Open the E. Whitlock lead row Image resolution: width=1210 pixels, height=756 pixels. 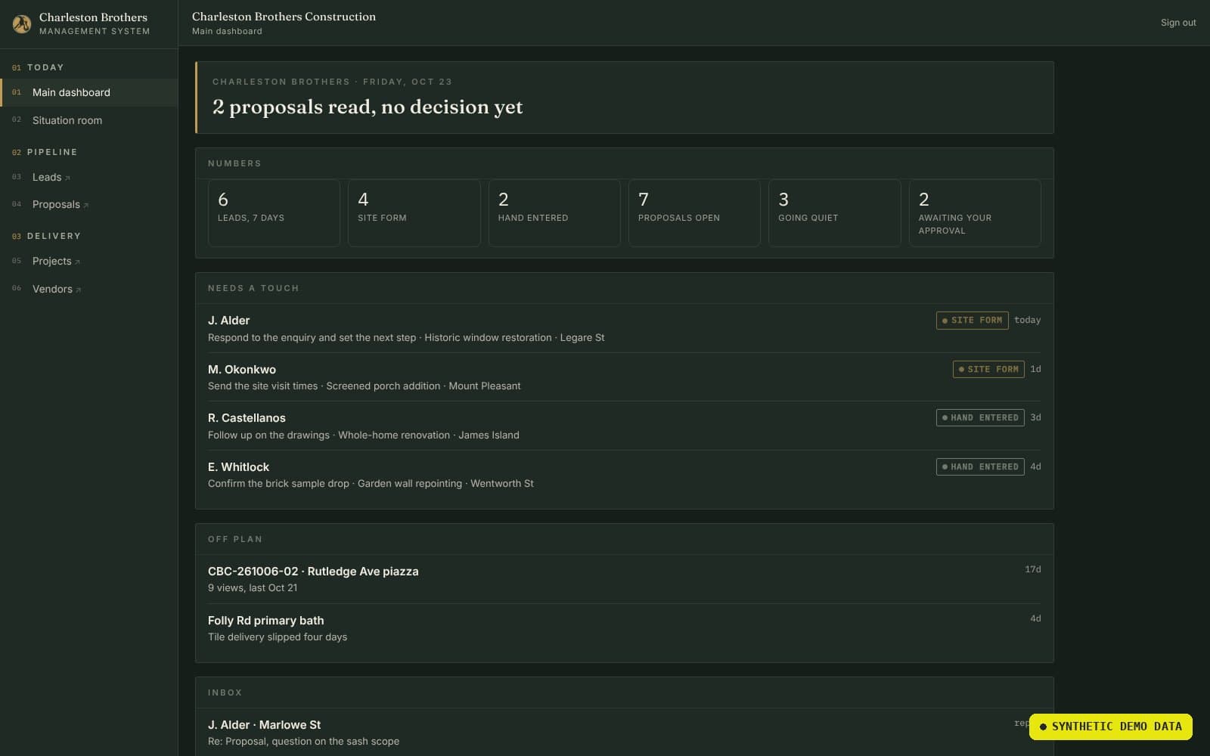(x=624, y=475)
